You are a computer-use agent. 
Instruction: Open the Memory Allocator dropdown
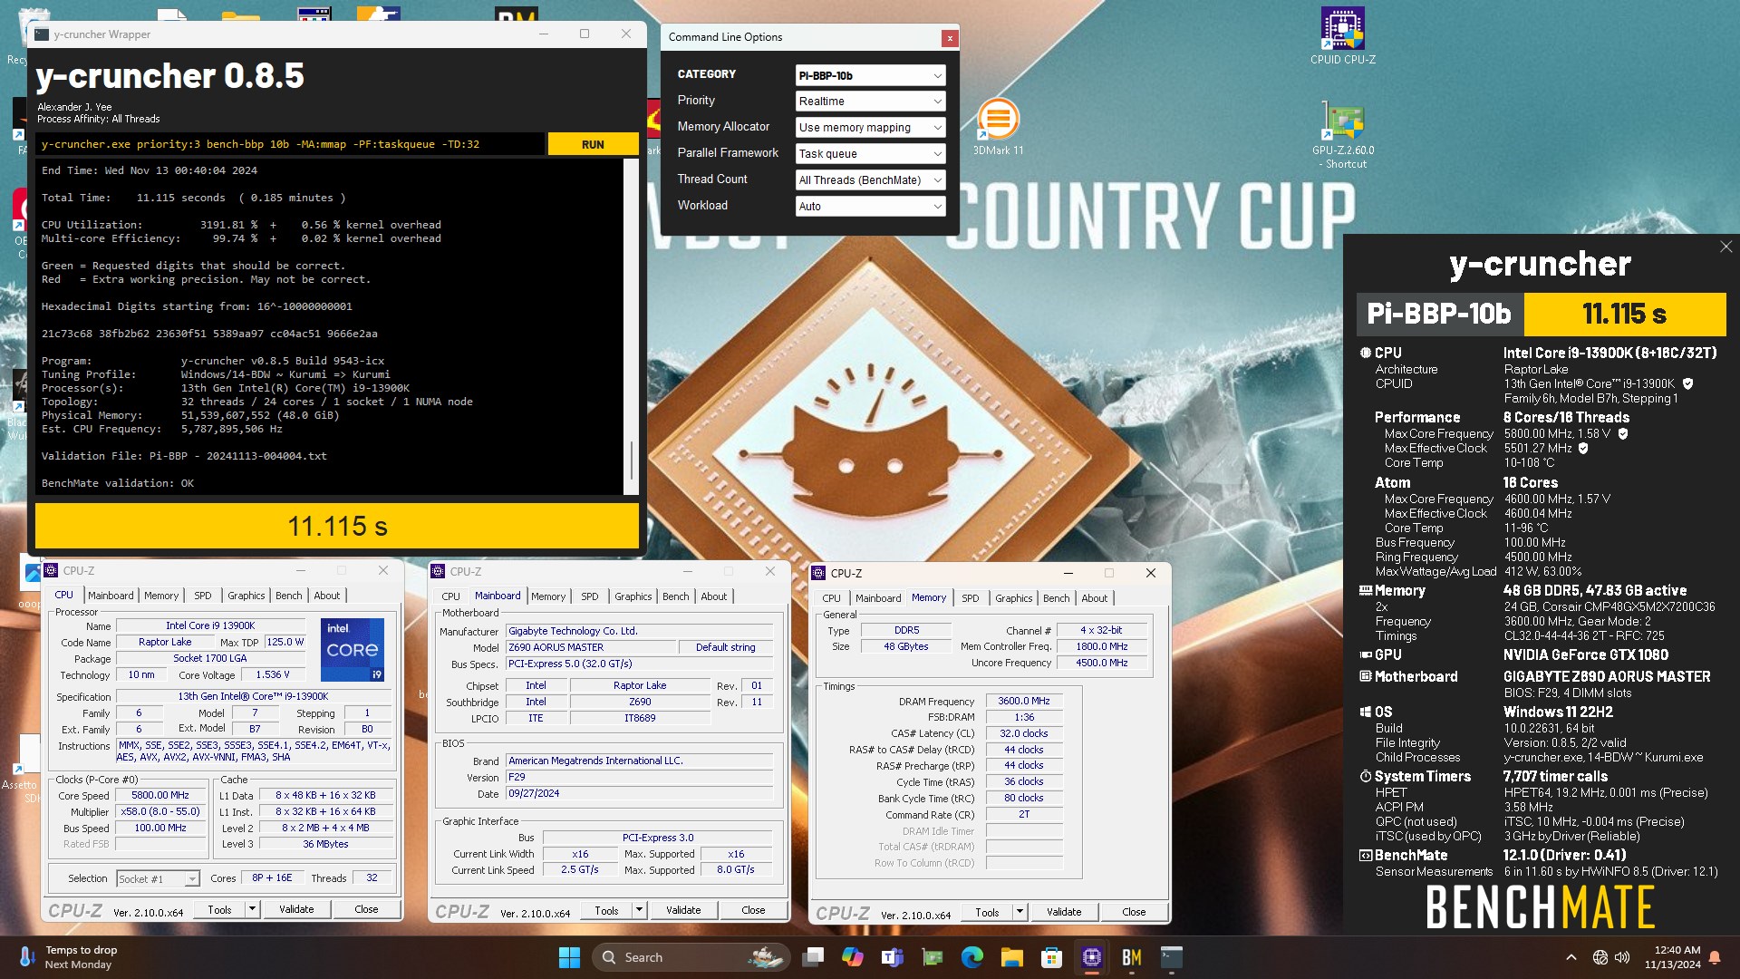click(870, 128)
